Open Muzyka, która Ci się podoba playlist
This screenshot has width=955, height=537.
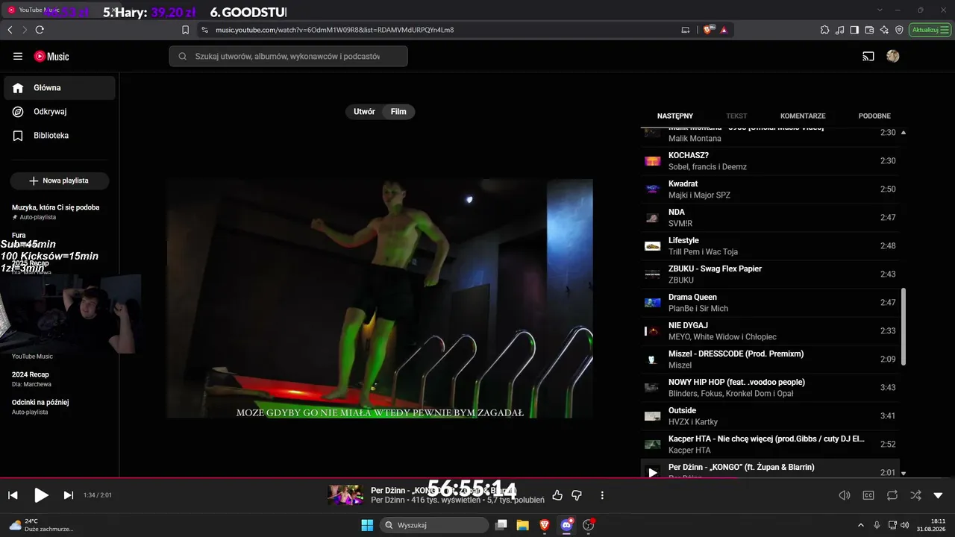[x=56, y=212]
